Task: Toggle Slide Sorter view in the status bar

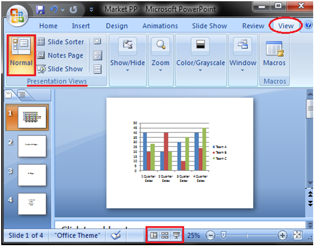Action: [165, 235]
